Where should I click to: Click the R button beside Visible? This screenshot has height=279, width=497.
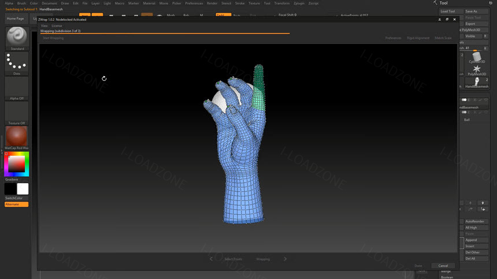click(485, 36)
